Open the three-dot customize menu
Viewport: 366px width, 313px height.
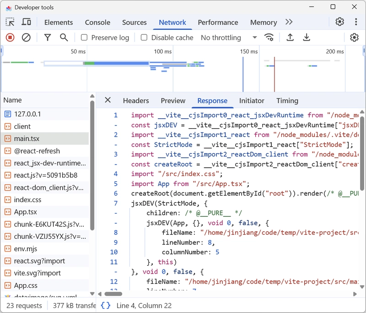tap(356, 22)
